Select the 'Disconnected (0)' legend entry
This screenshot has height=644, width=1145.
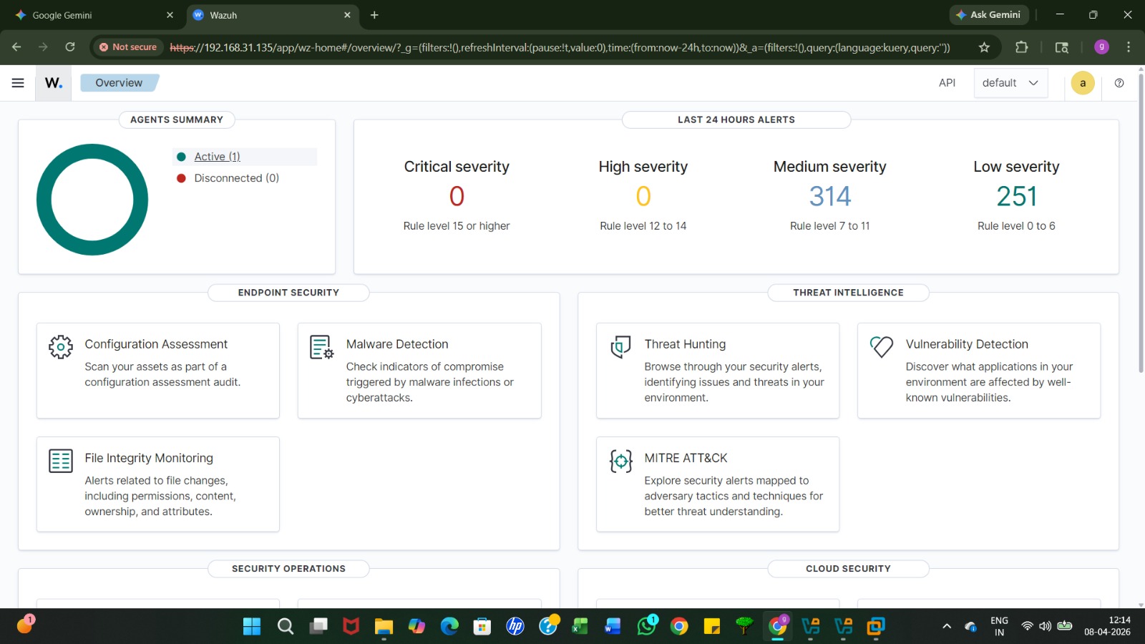pyautogui.click(x=236, y=178)
